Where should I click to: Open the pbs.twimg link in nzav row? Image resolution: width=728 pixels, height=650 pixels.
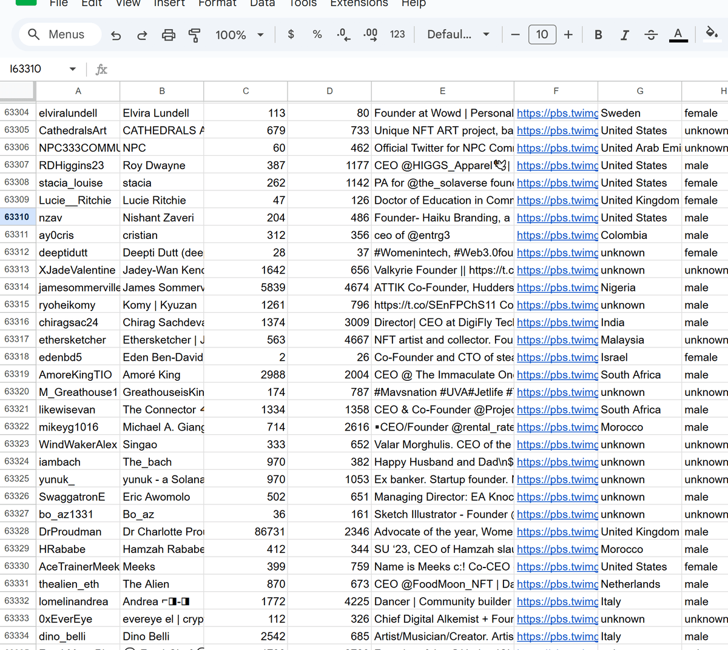[x=558, y=218]
